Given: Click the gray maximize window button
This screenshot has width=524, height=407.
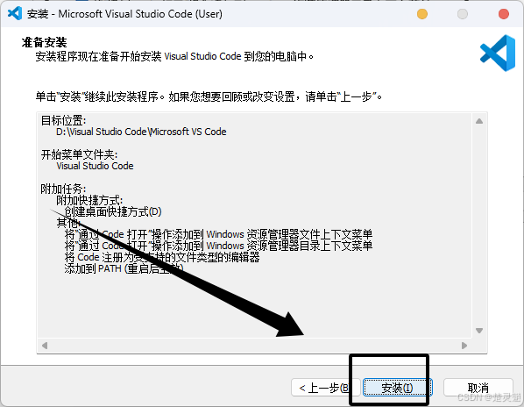Looking at the screenshot, I should (x=463, y=14).
